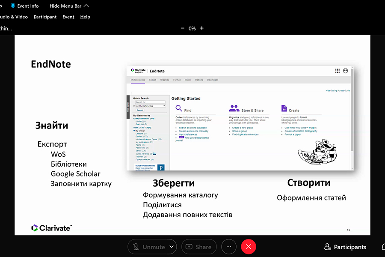Open the audio options arrow beside Unmute
The height and width of the screenshot is (257, 385).
click(172, 247)
